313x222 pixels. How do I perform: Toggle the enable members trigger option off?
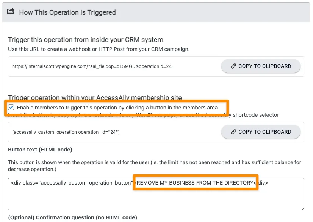point(11,107)
